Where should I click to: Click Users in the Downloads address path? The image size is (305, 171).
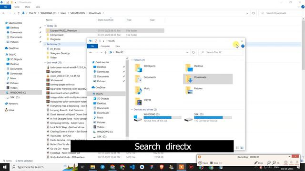pos(63,13)
